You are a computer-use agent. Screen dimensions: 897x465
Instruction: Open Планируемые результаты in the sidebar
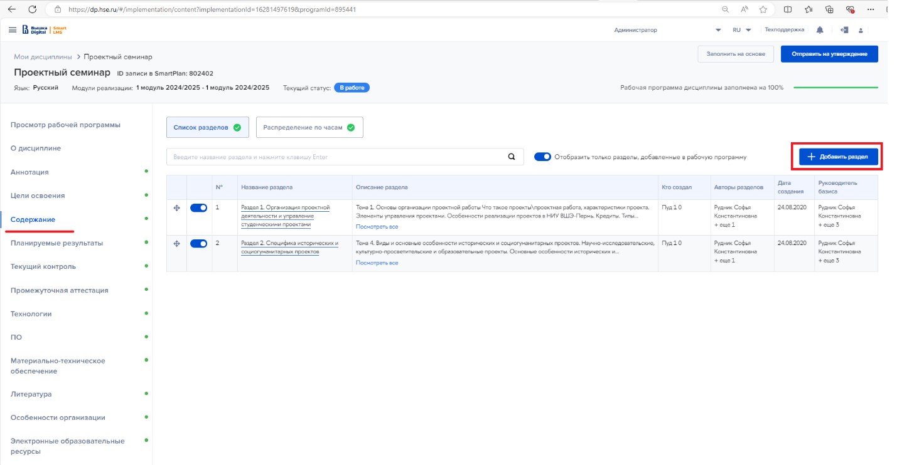tap(56, 243)
